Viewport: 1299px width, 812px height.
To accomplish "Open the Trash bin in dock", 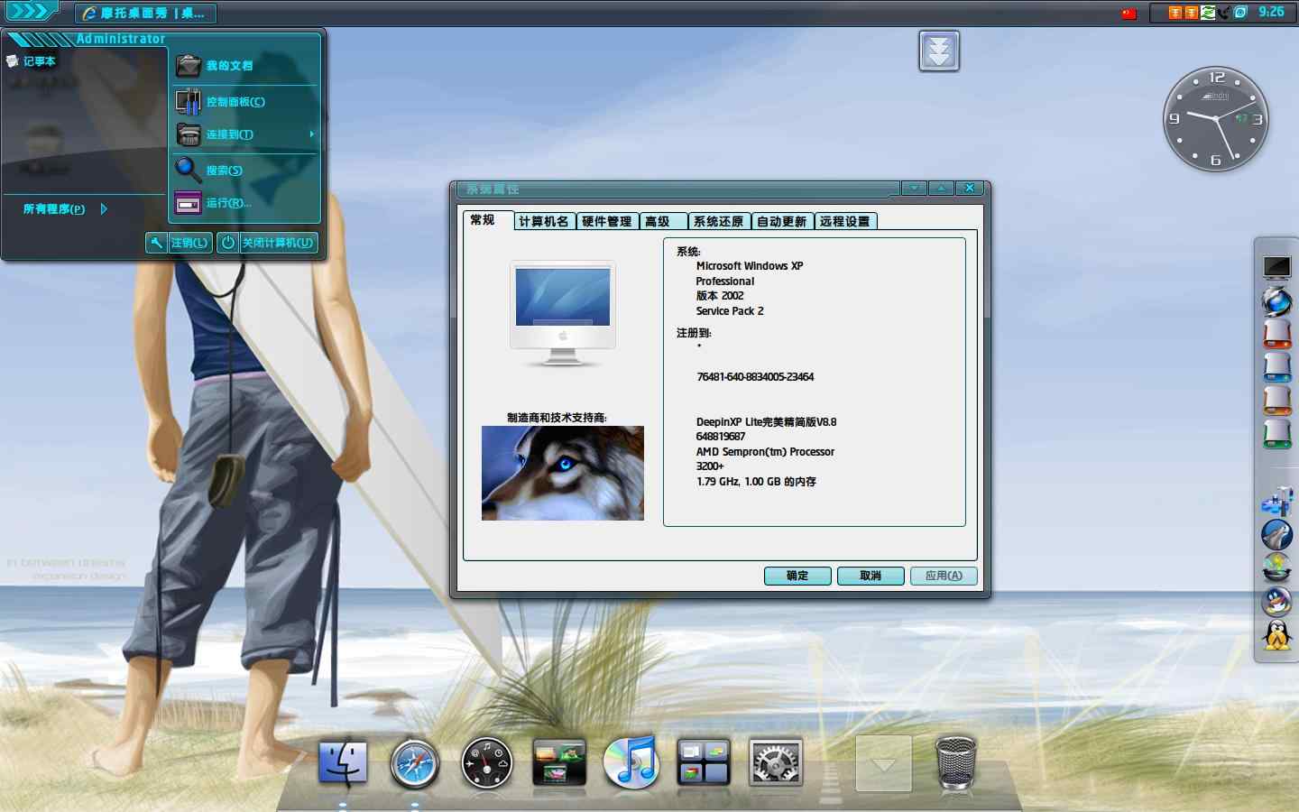I will (956, 763).
